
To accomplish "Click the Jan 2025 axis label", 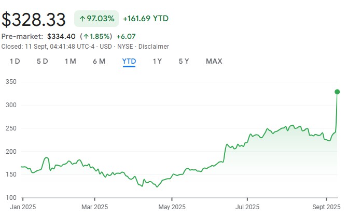I will pos(24,207).
